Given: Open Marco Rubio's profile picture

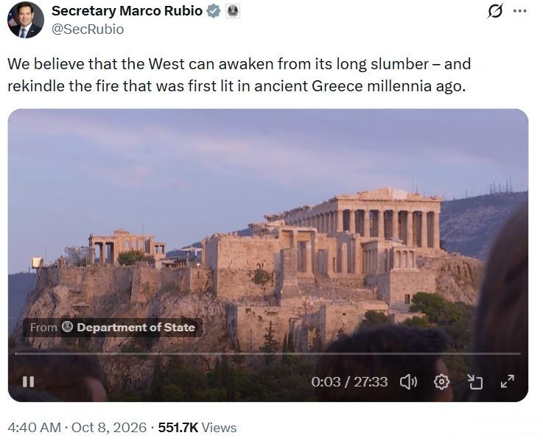Looking at the screenshot, I should coord(26,20).
